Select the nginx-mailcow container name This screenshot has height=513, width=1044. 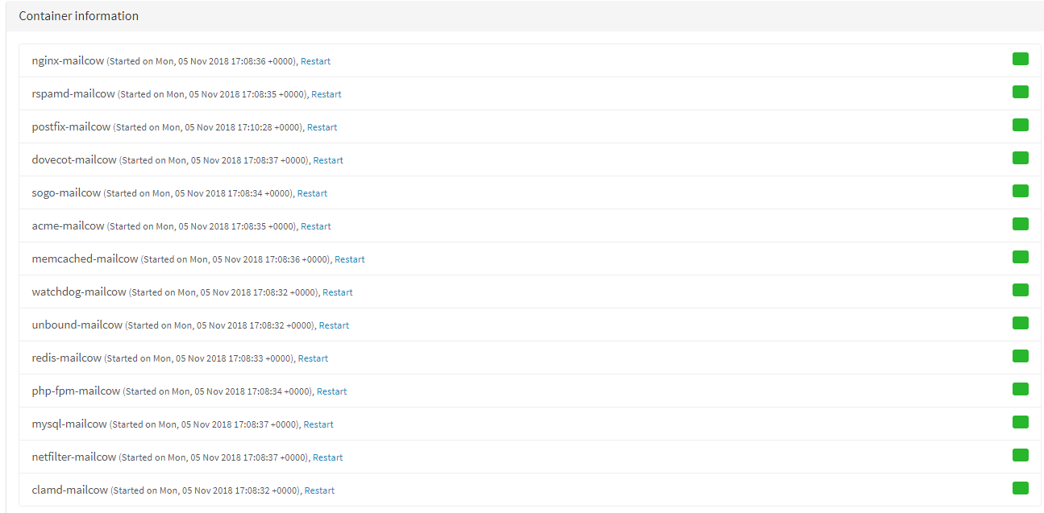click(68, 60)
